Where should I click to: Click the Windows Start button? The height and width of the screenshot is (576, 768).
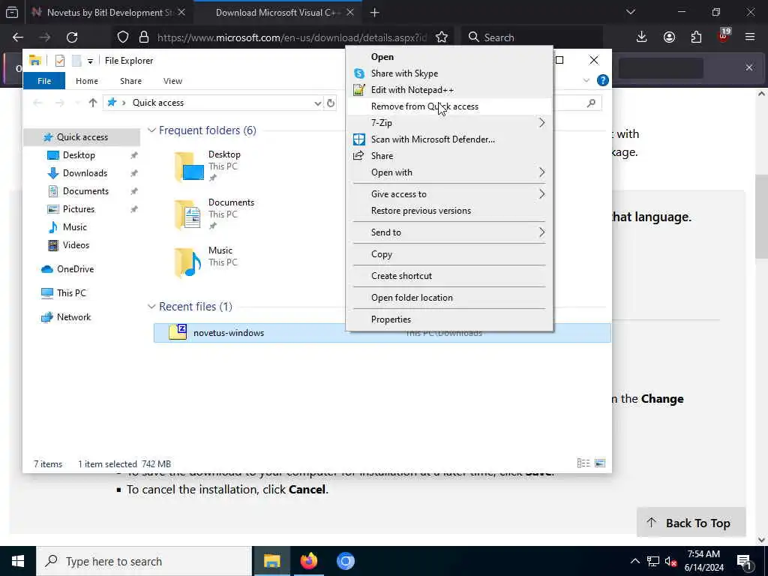(x=18, y=561)
